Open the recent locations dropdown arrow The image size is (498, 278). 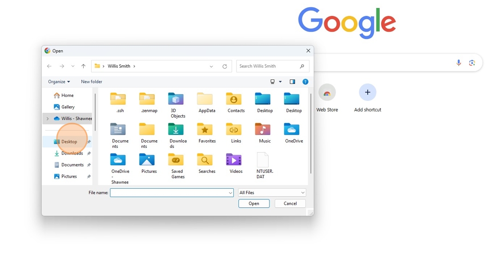[x=73, y=66]
